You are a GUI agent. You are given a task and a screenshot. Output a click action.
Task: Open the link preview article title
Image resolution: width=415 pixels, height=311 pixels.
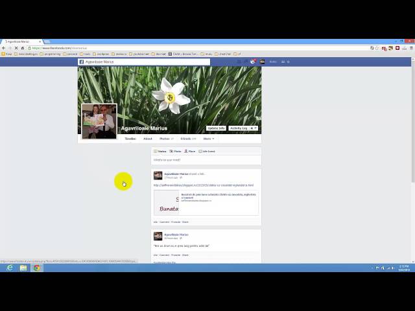(x=219, y=196)
